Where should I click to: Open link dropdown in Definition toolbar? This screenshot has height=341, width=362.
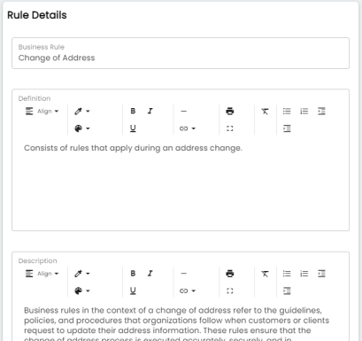coord(188,128)
